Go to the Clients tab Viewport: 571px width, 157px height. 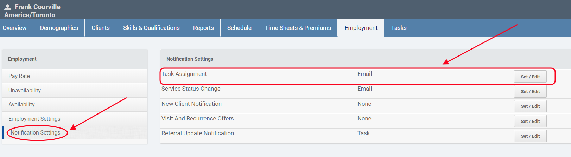(100, 28)
